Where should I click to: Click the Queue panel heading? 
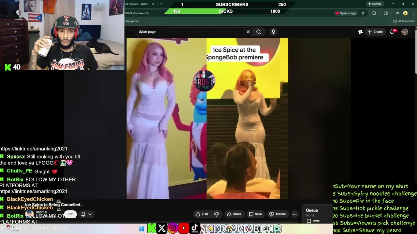click(x=312, y=210)
